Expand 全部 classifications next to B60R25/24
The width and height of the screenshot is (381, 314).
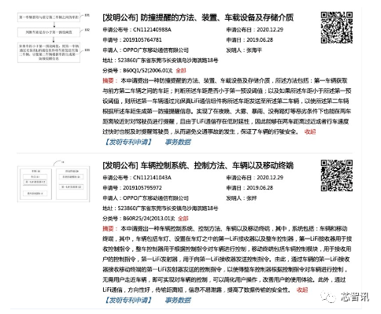click(183, 219)
